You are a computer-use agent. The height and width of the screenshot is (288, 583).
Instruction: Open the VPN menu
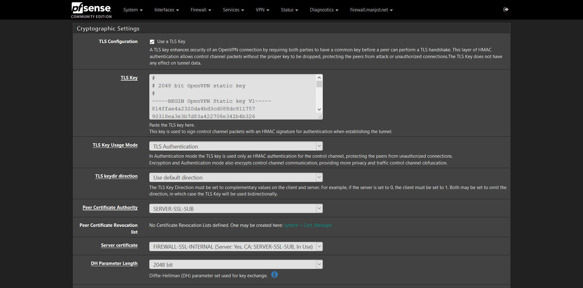pyautogui.click(x=262, y=10)
